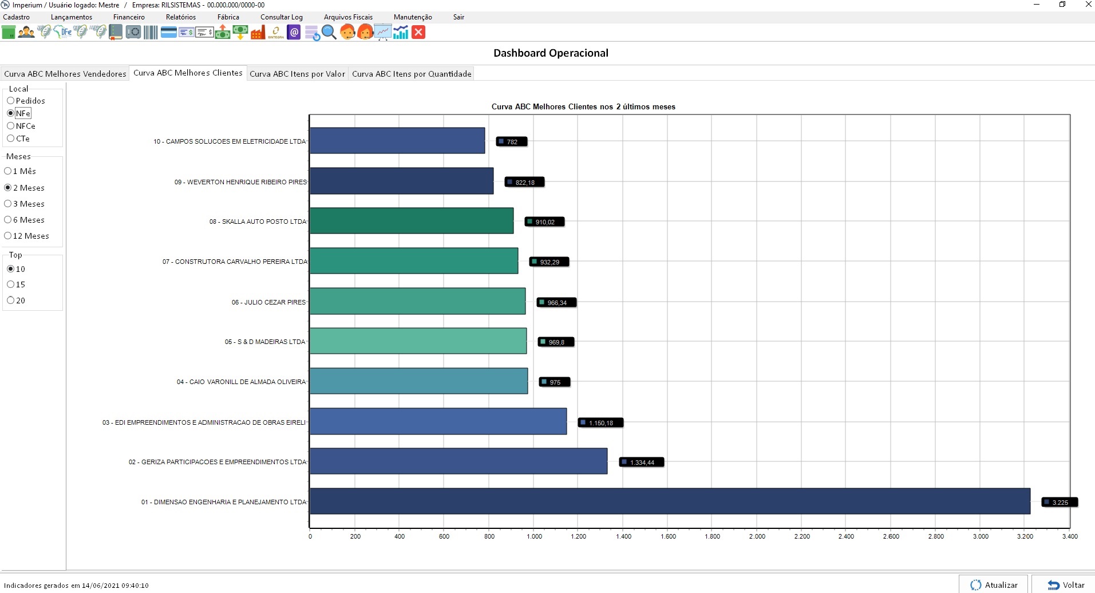Open the Arquivos Fiscais menu

point(348,17)
